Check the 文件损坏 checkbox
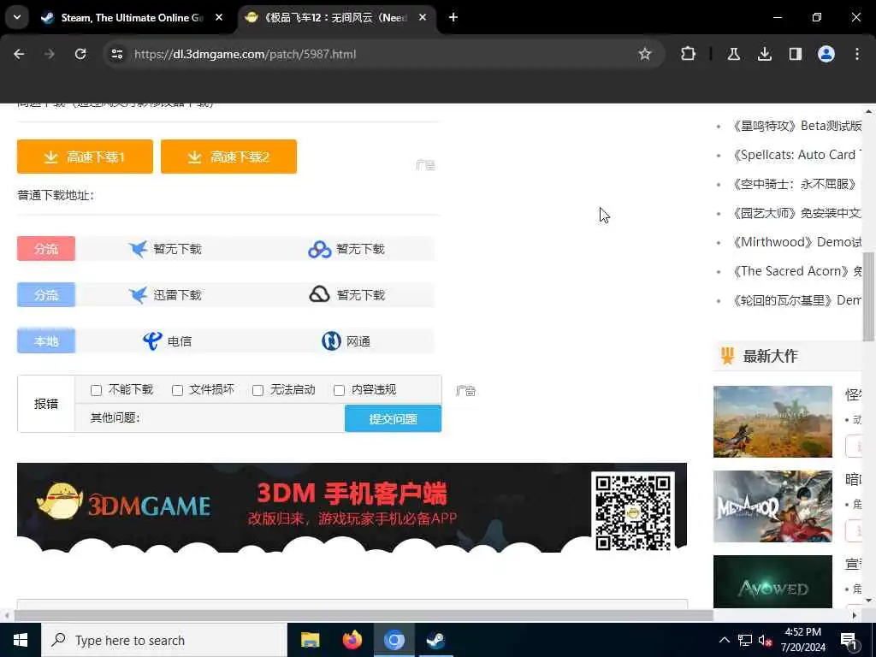The height and width of the screenshot is (657, 876). [x=177, y=390]
